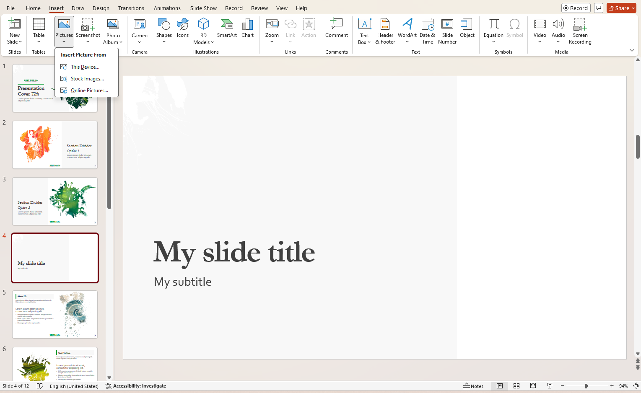This screenshot has width=641, height=393.
Task: Toggle the Notes pane
Action: (x=474, y=385)
